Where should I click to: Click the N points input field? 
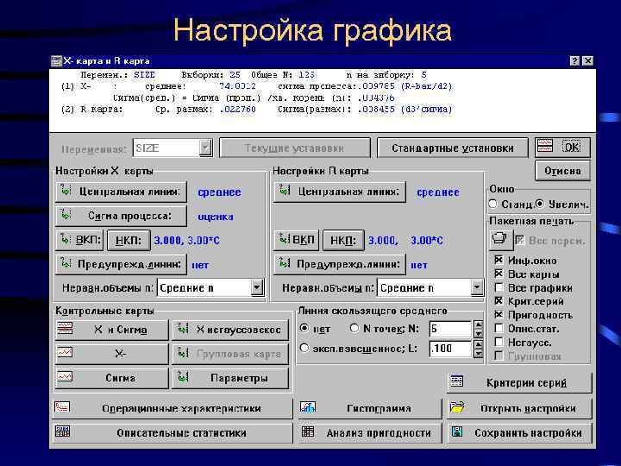pos(450,329)
